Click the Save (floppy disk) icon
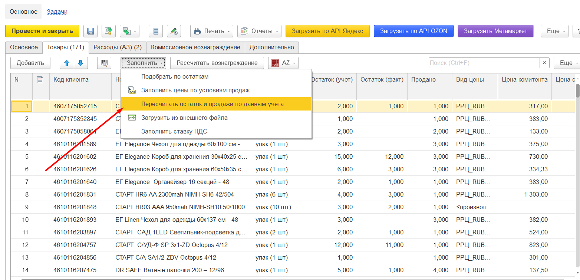 click(x=90, y=31)
